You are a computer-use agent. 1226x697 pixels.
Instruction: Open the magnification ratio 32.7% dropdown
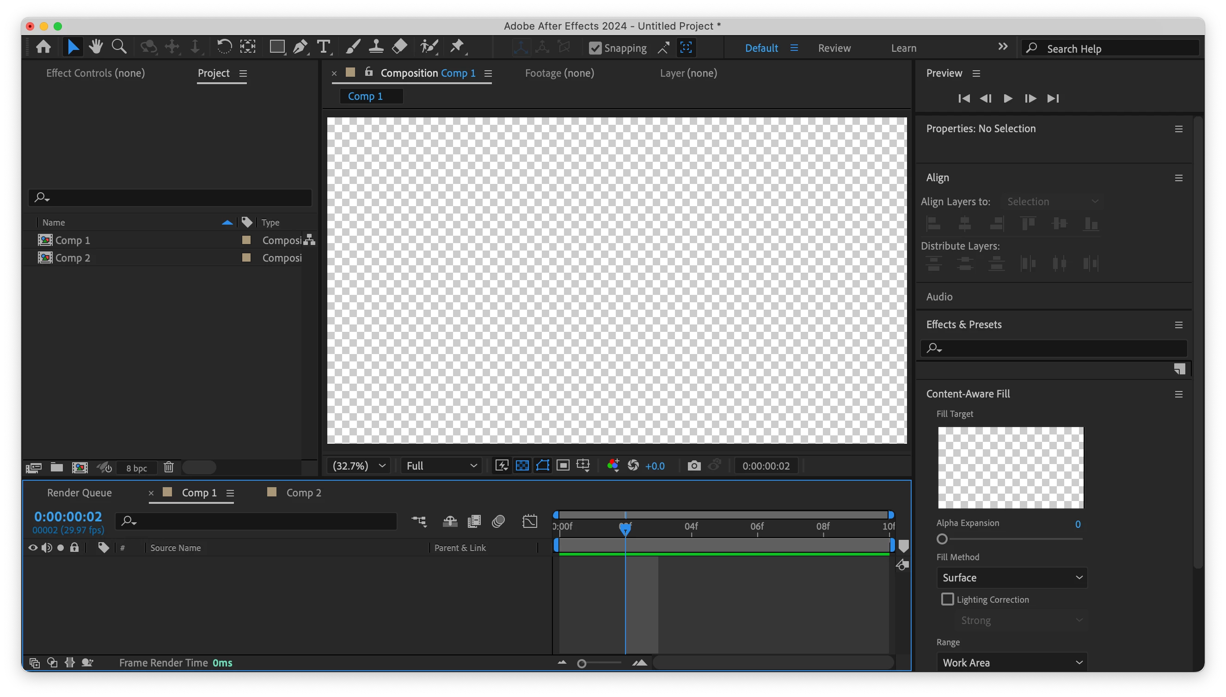click(359, 466)
